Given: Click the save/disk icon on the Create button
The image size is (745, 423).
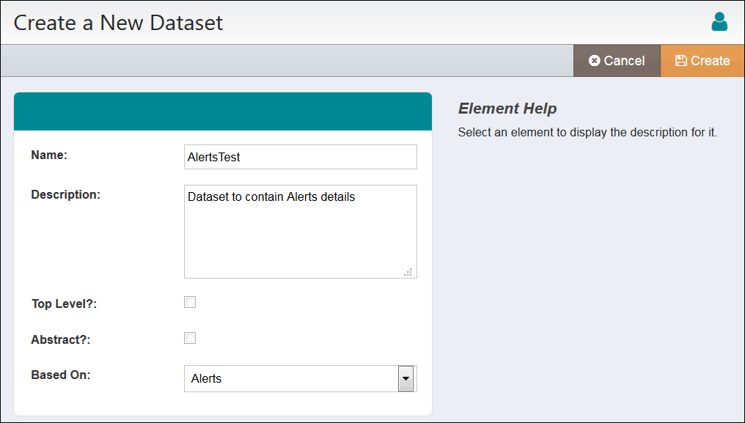Looking at the screenshot, I should pyautogui.click(x=683, y=60).
